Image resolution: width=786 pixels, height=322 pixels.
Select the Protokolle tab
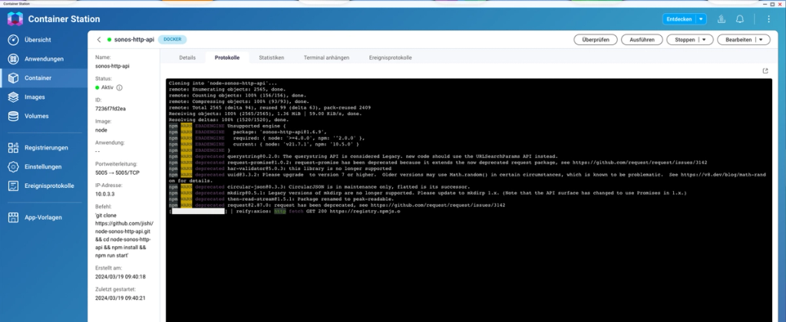point(227,58)
